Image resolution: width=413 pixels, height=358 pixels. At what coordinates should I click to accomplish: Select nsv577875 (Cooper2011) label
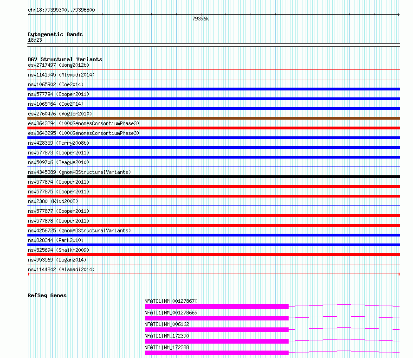(x=58, y=192)
